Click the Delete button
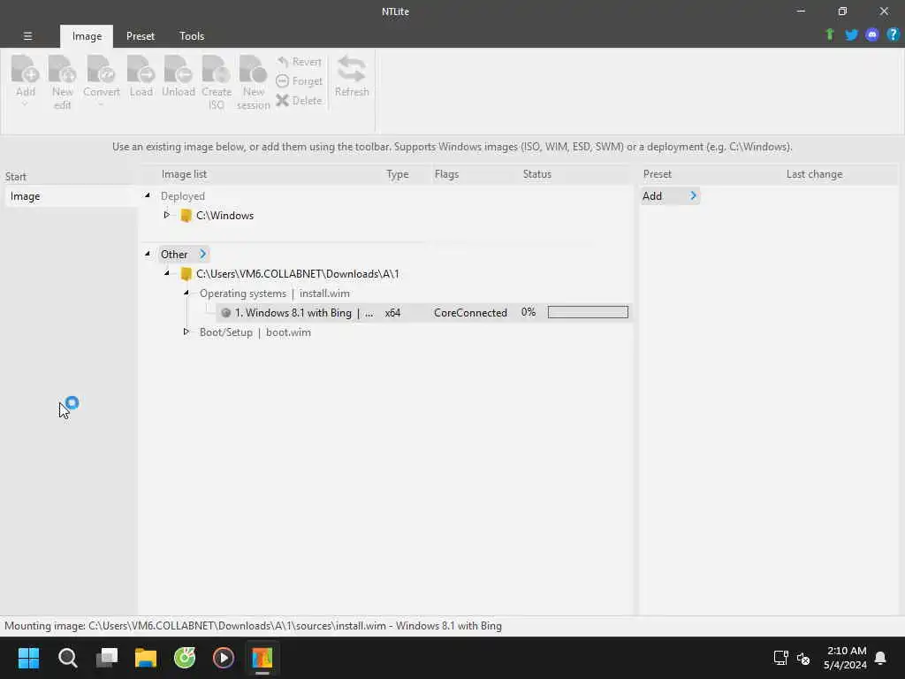This screenshot has width=905, height=679. click(299, 101)
